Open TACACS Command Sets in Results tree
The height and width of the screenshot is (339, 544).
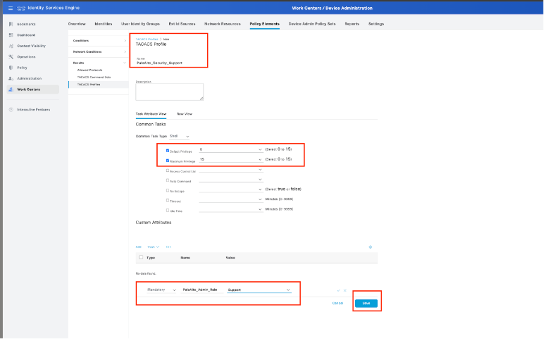pos(94,78)
